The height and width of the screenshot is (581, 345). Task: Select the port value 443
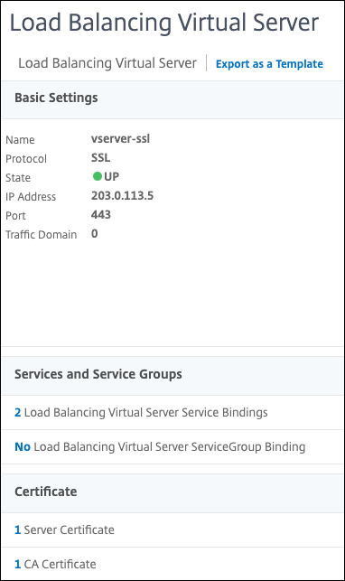pos(100,214)
